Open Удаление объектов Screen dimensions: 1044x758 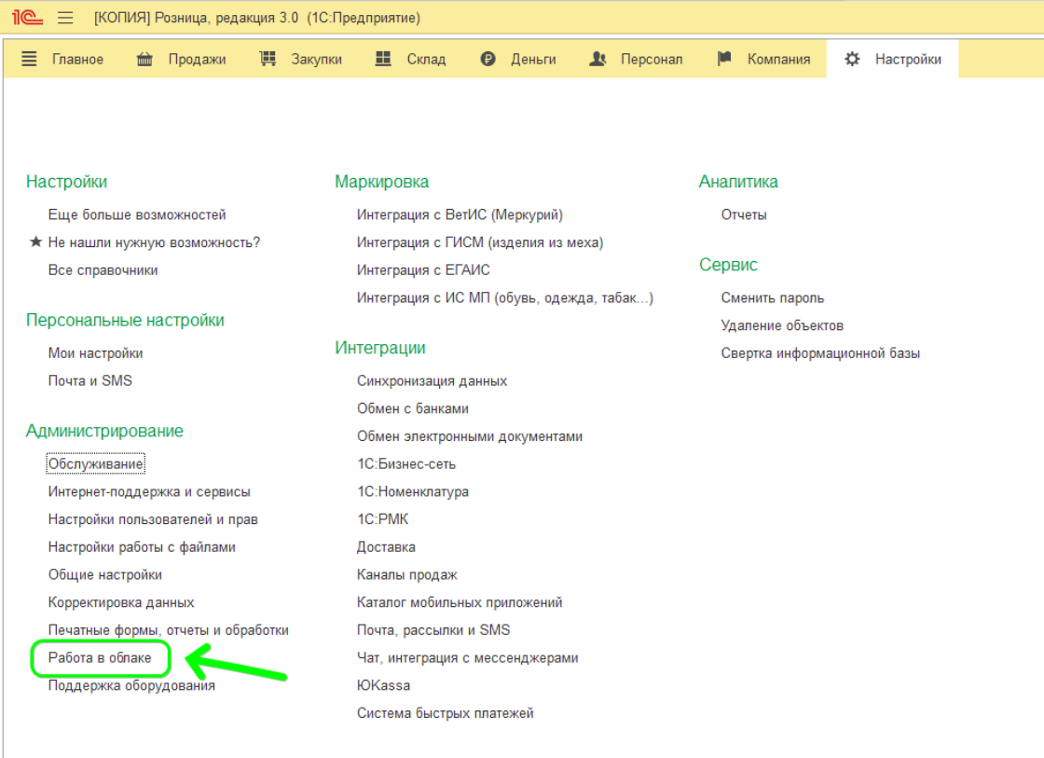[782, 325]
